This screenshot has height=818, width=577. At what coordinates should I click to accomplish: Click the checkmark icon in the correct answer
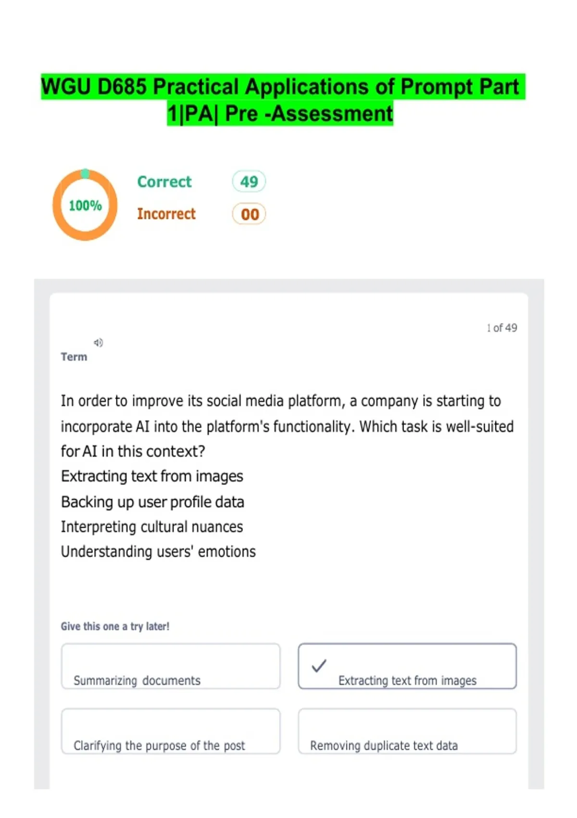319,666
